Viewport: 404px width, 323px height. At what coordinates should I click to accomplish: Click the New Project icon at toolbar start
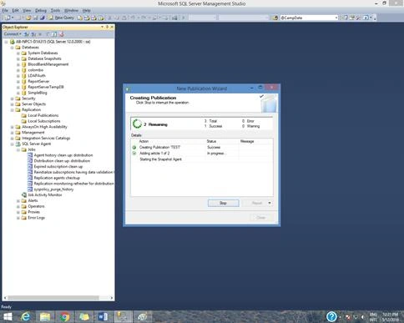click(8, 18)
